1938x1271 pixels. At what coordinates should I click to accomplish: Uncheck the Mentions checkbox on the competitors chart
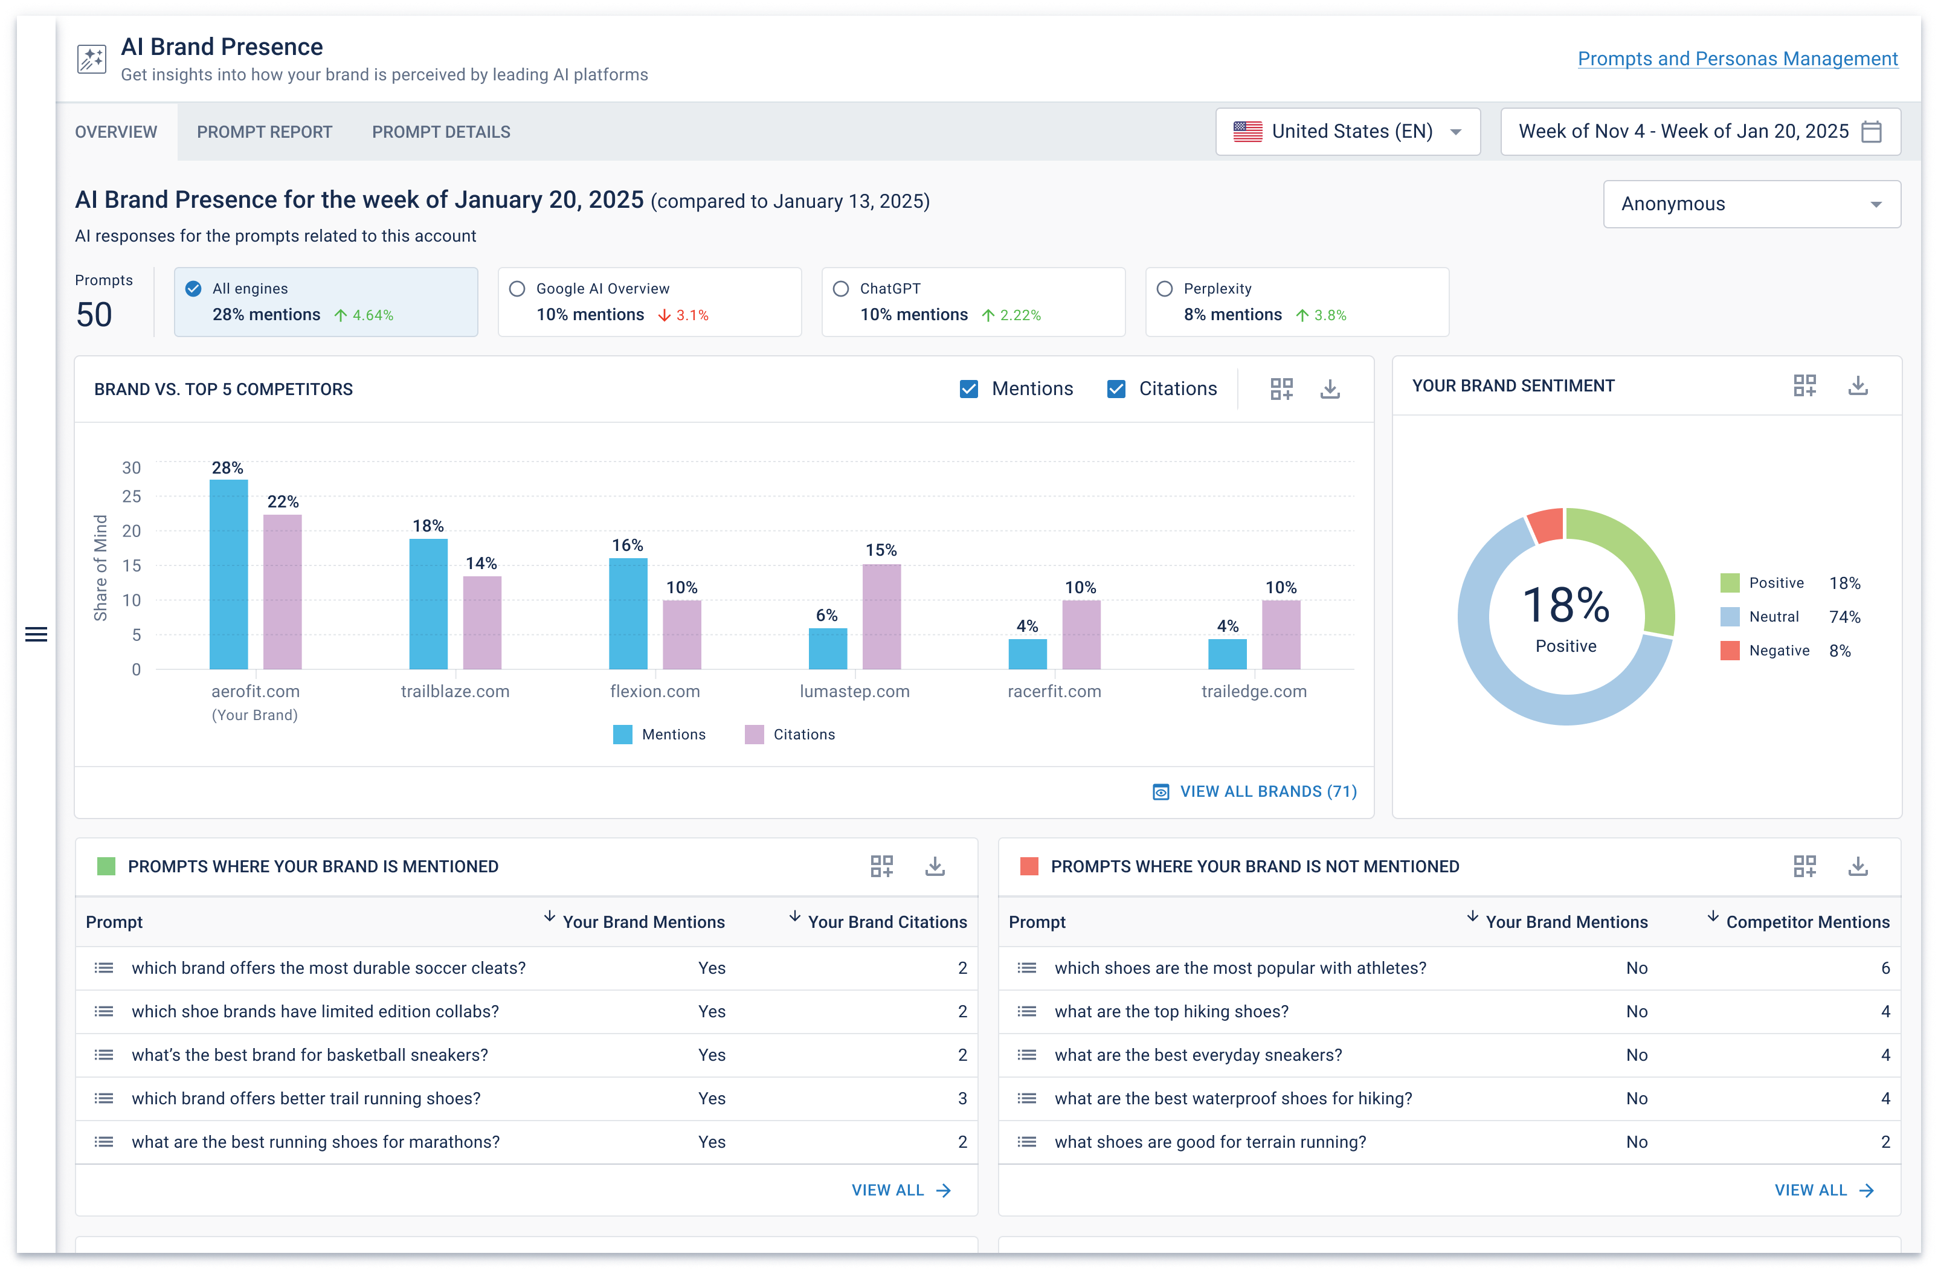tap(968, 389)
